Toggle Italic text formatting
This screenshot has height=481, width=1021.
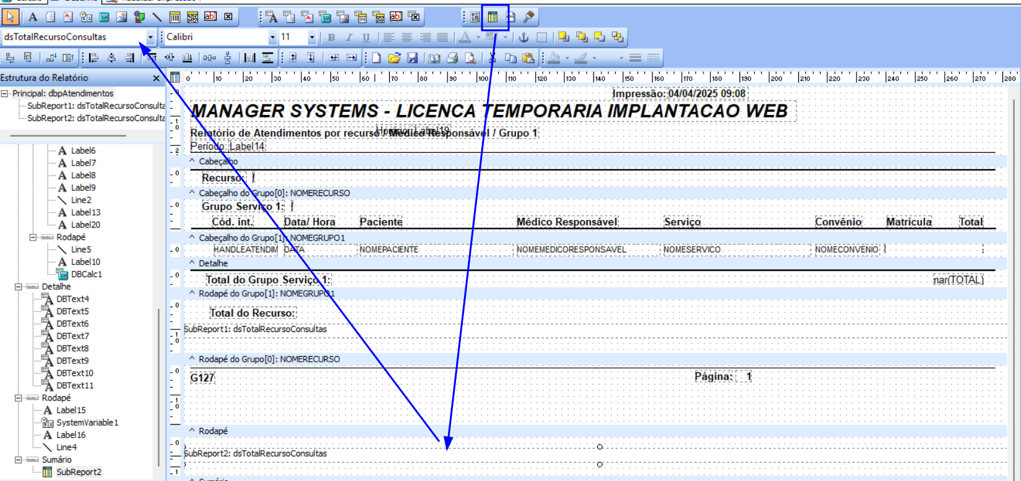[x=349, y=37]
